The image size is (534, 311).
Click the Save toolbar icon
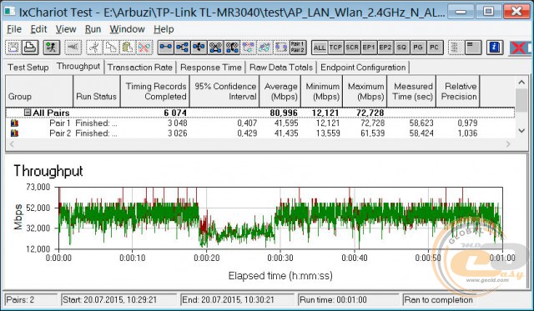(x=13, y=48)
